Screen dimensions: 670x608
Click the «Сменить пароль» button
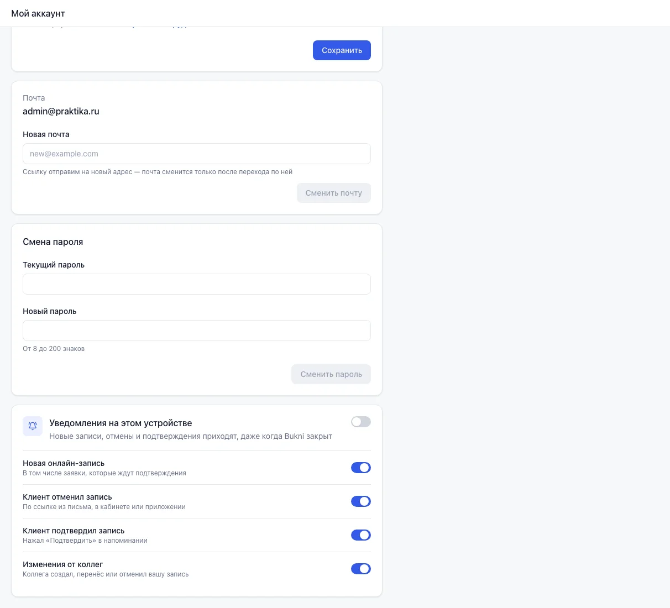pyautogui.click(x=331, y=374)
